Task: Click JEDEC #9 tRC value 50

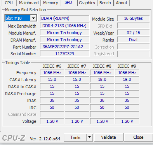Action: [127, 107]
